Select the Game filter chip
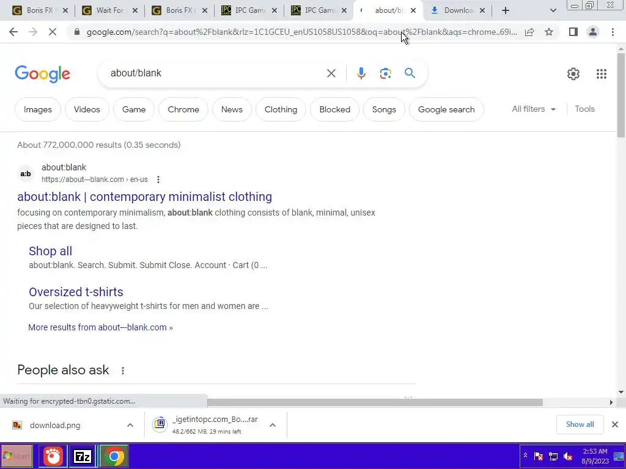This screenshot has height=469, width=626. (x=134, y=110)
